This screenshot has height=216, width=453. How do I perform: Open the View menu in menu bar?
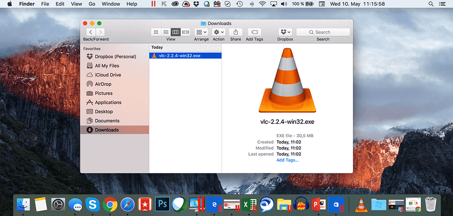point(76,4)
